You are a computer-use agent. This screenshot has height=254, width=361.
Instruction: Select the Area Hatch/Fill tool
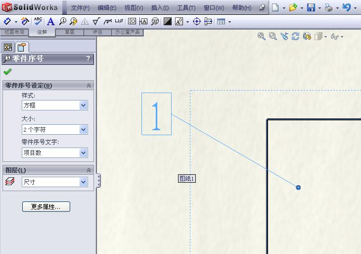tap(167, 21)
